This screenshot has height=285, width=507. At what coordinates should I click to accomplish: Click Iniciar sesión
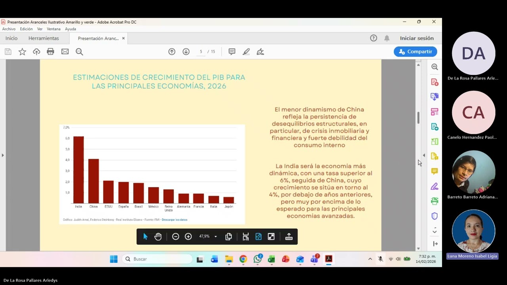point(417,38)
